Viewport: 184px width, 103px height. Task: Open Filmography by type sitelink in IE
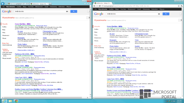[50, 31]
